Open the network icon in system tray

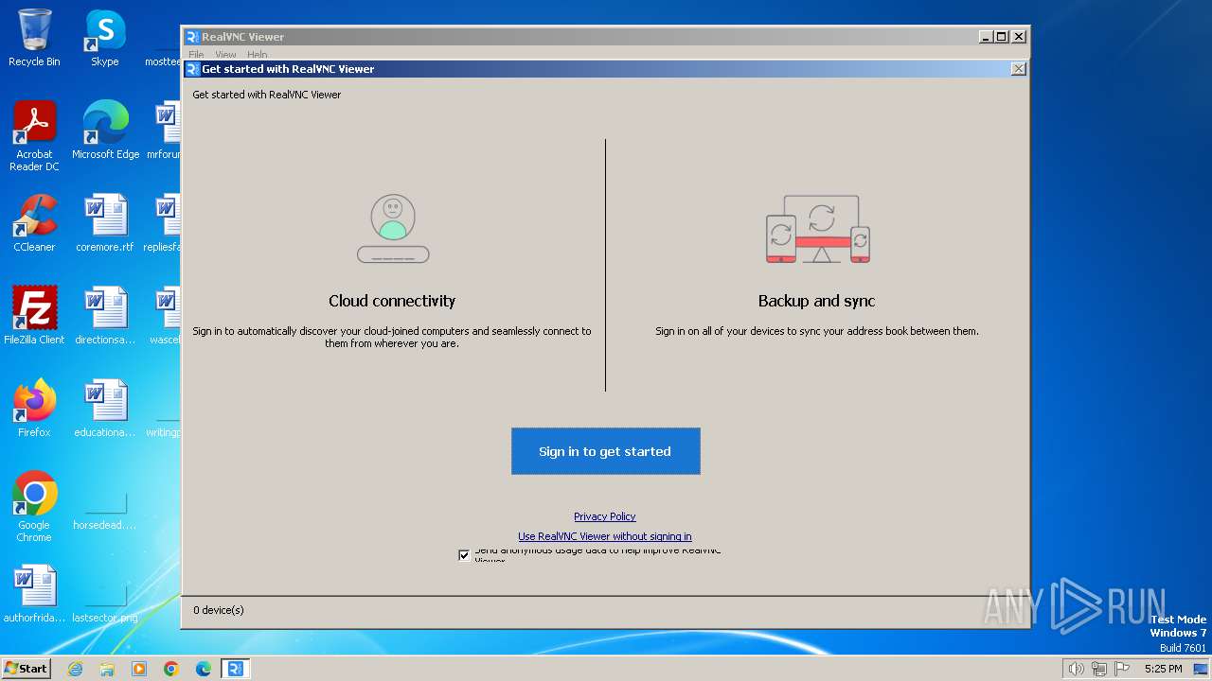[1099, 669]
